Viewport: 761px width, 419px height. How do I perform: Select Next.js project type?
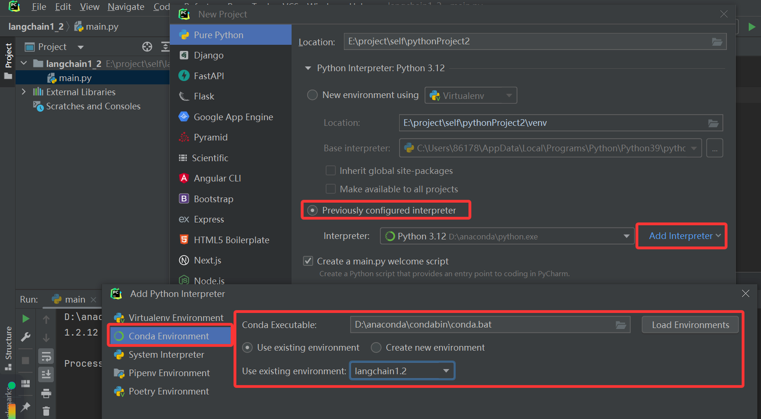point(231,260)
